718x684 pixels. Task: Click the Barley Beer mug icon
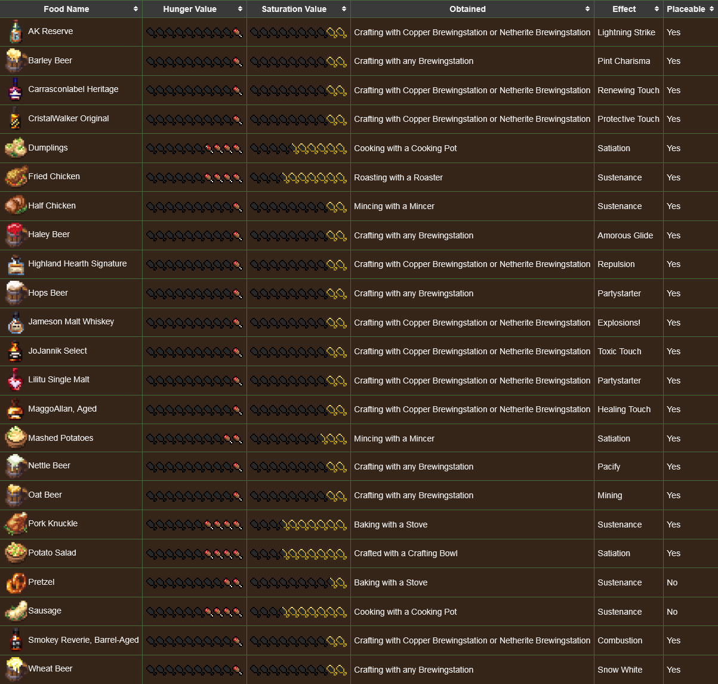(x=16, y=61)
